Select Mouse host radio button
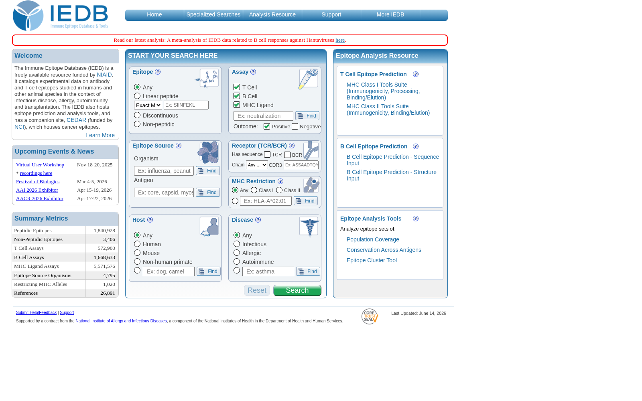 pyautogui.click(x=137, y=253)
